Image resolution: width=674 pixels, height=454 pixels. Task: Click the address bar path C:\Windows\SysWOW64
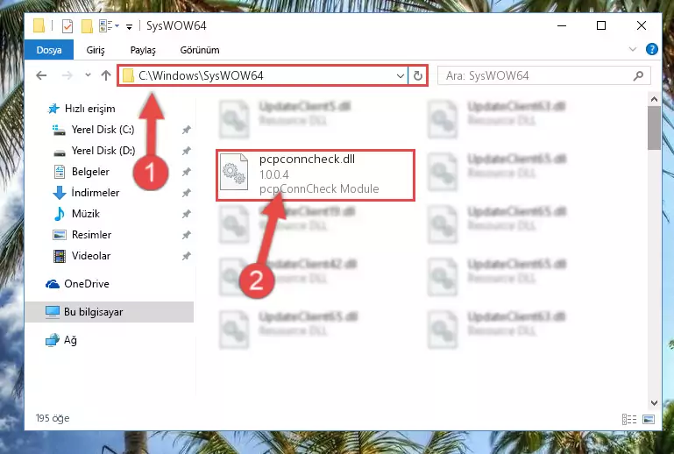(x=201, y=75)
